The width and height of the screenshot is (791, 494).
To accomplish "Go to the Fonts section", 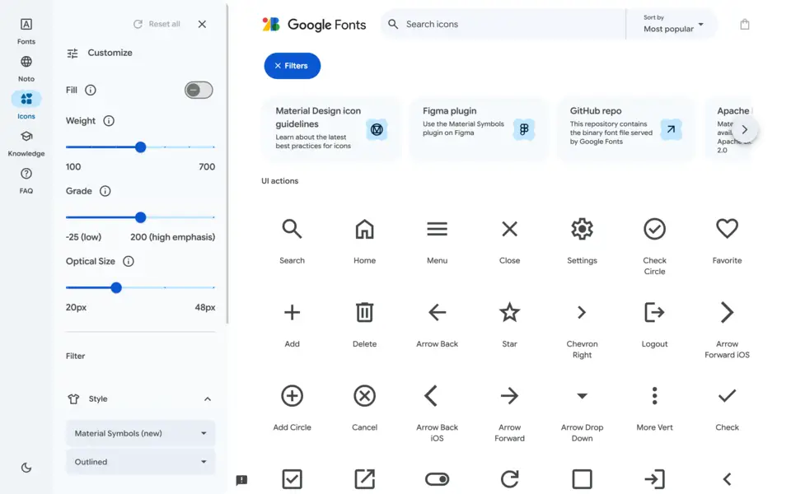I will tap(26, 31).
